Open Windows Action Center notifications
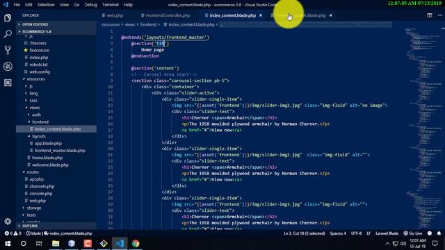Viewport: 445px width, 250px height. (435, 244)
